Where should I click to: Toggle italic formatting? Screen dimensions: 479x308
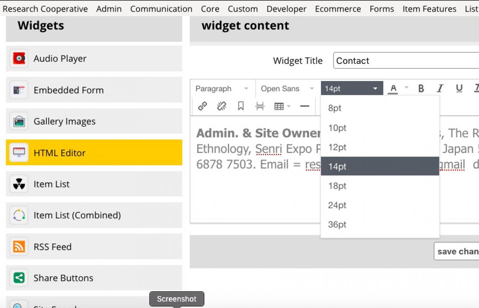(440, 89)
